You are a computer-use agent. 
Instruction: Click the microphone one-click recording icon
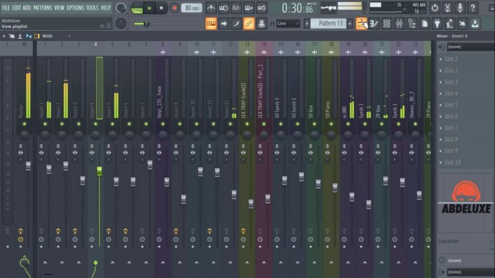460,8
